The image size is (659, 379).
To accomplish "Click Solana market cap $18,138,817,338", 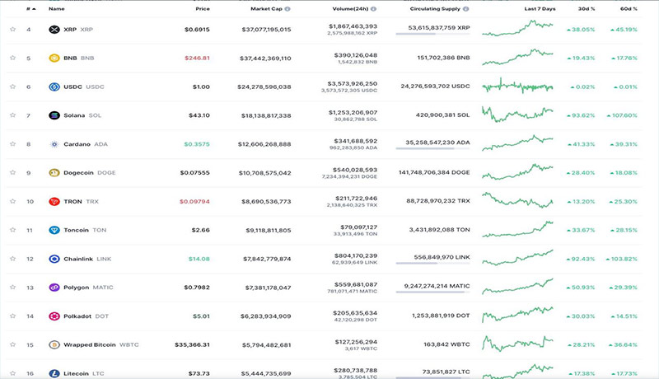I will [x=266, y=115].
